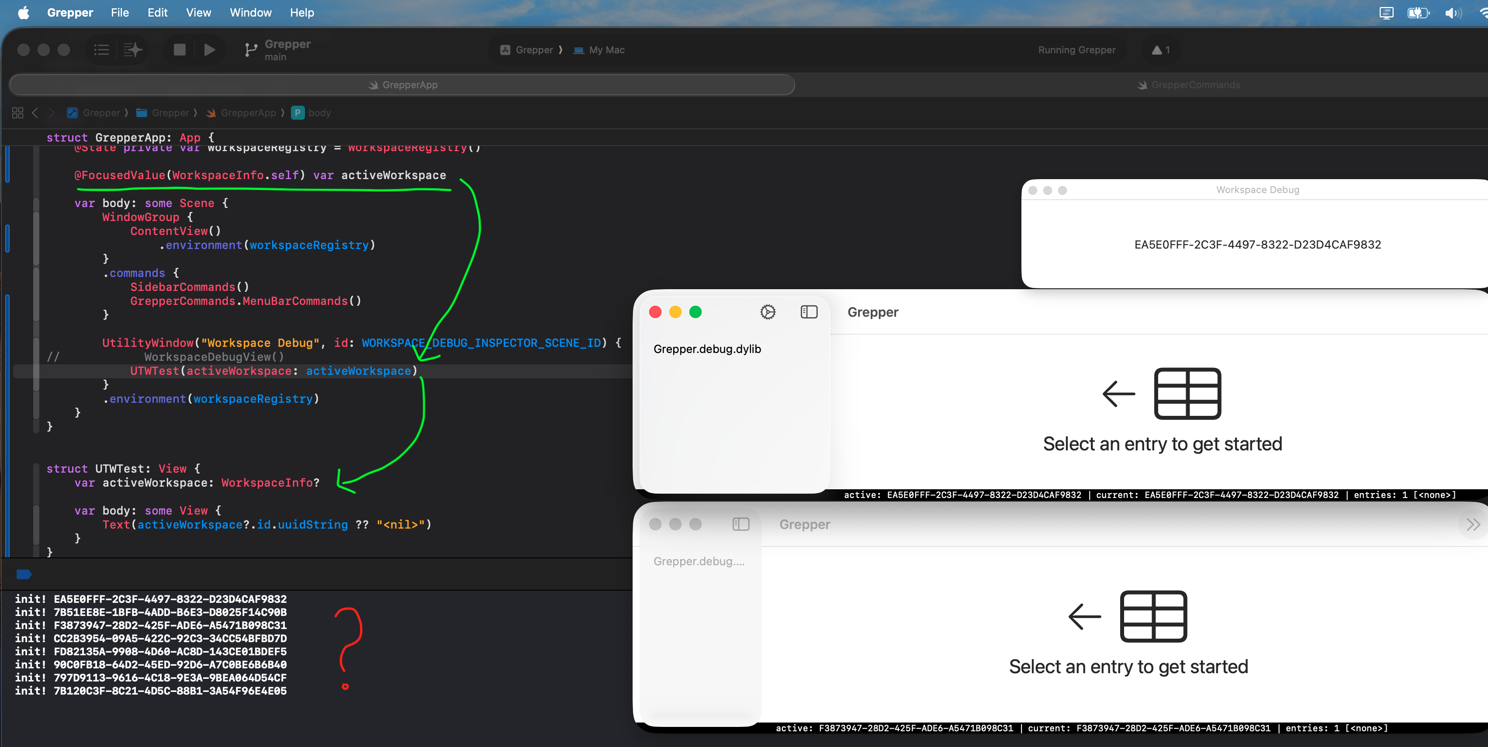
Task: Click the Running Grepper activity status
Action: 1077,50
